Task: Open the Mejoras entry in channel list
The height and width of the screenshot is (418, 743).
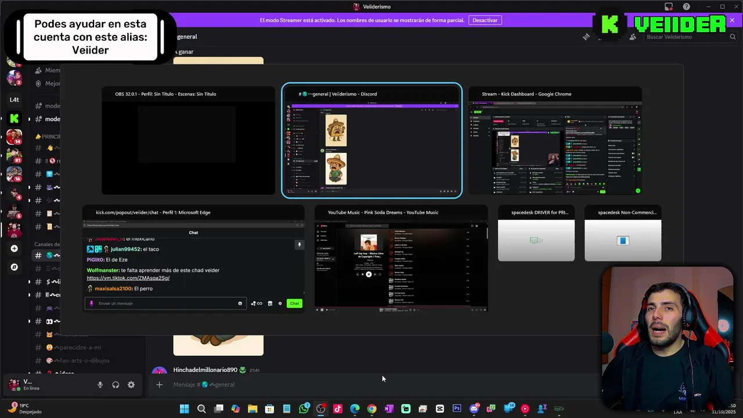Action: coord(48,84)
